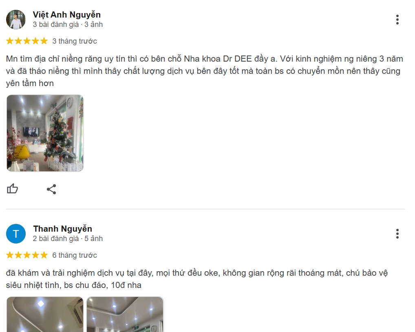Open Thanh Nguyễn's profile name link

click(63, 229)
